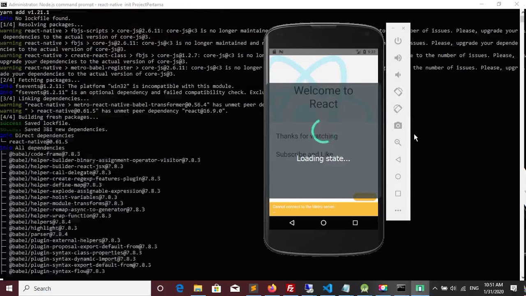This screenshot has width=526, height=296.
Task: Click the taskbar Search box
Action: (85, 288)
